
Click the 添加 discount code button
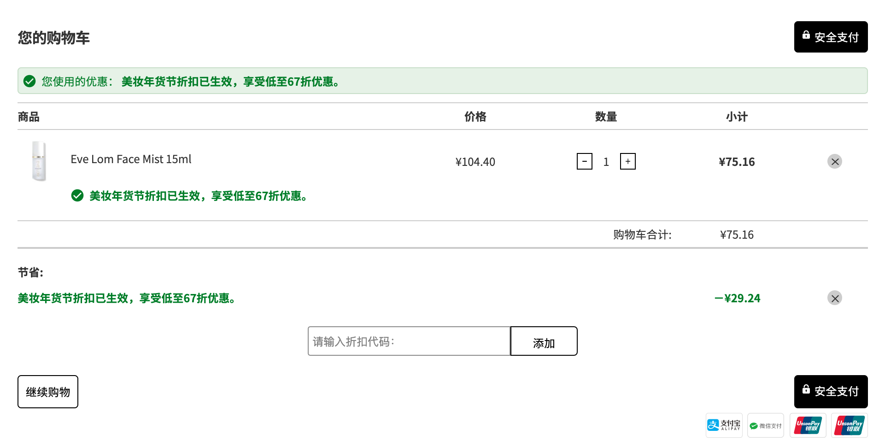pos(544,341)
